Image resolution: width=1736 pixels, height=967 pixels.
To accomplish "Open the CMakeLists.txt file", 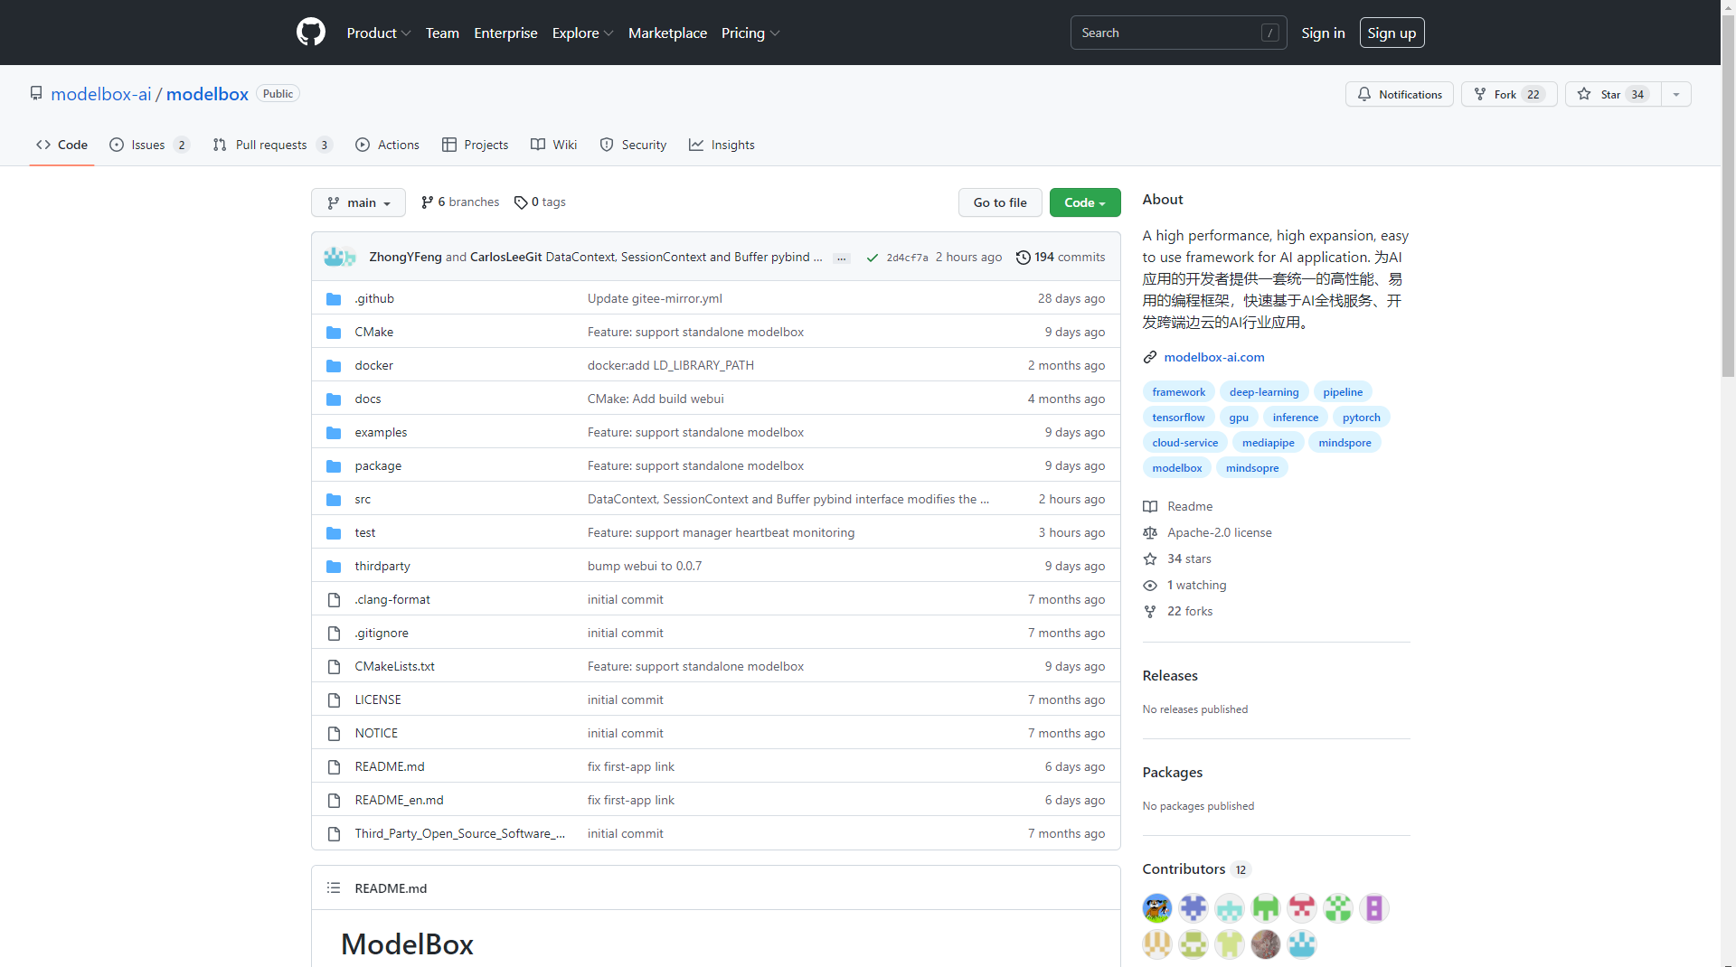I will (394, 667).
